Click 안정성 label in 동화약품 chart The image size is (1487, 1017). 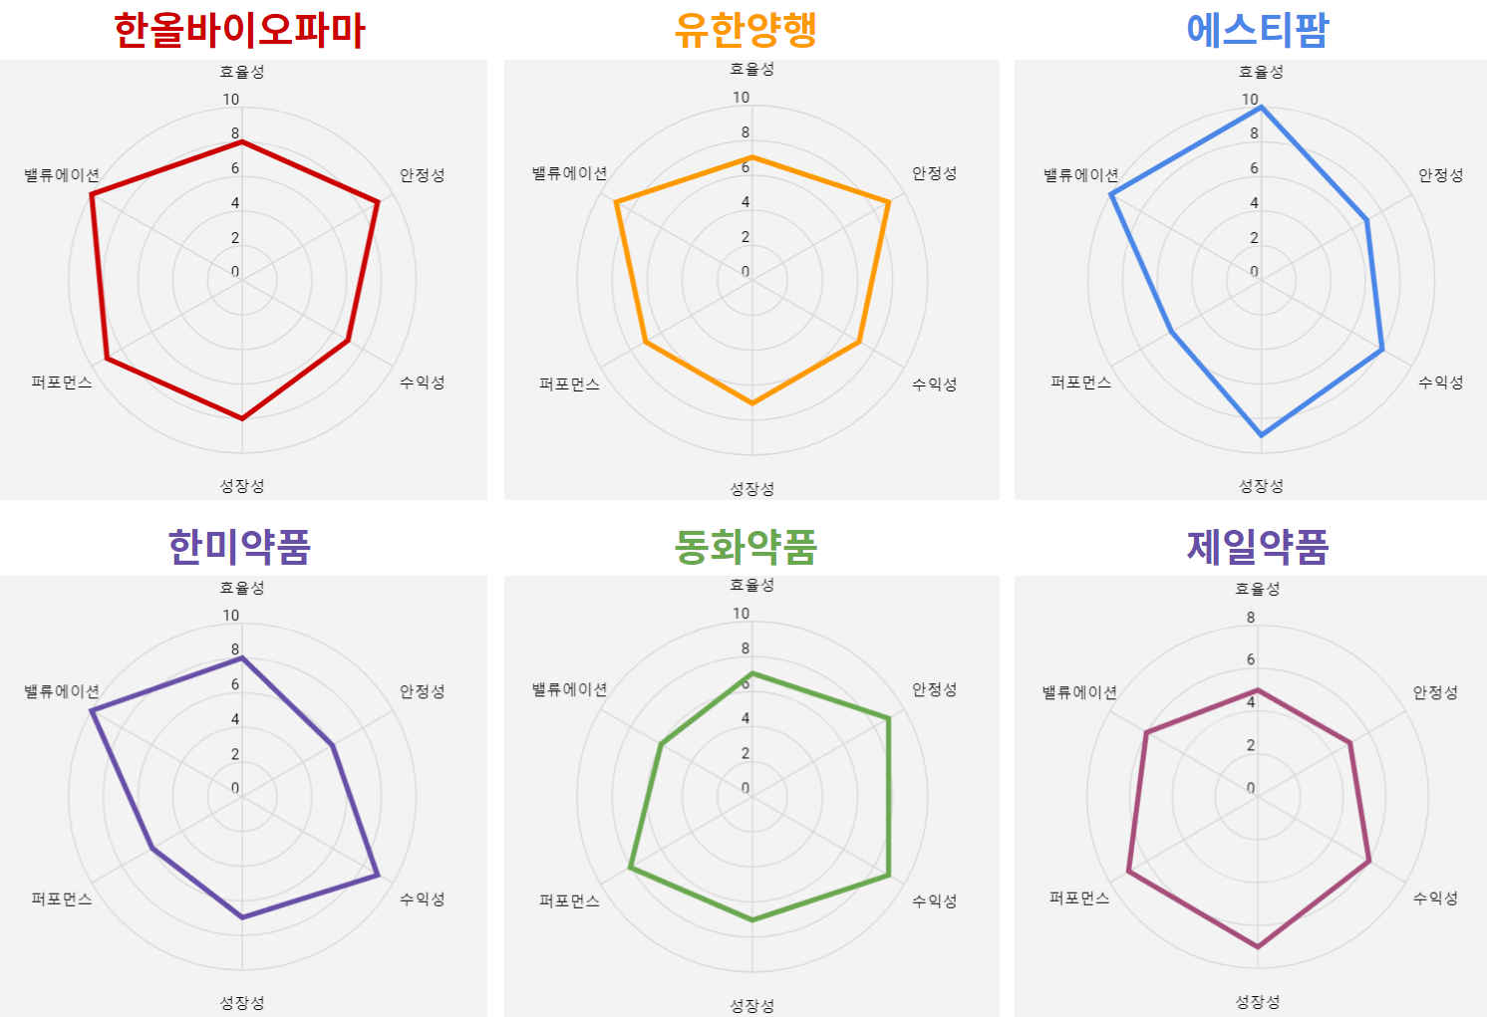[935, 689]
